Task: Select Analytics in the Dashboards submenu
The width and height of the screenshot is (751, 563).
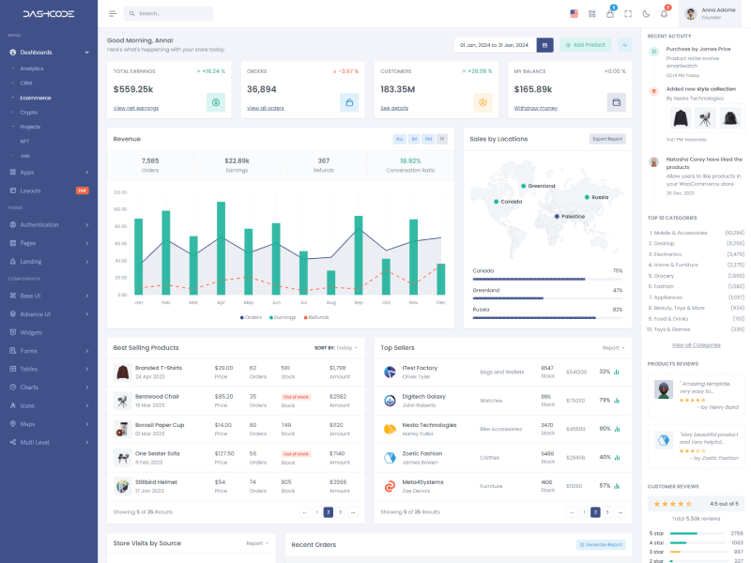Action: (x=32, y=68)
